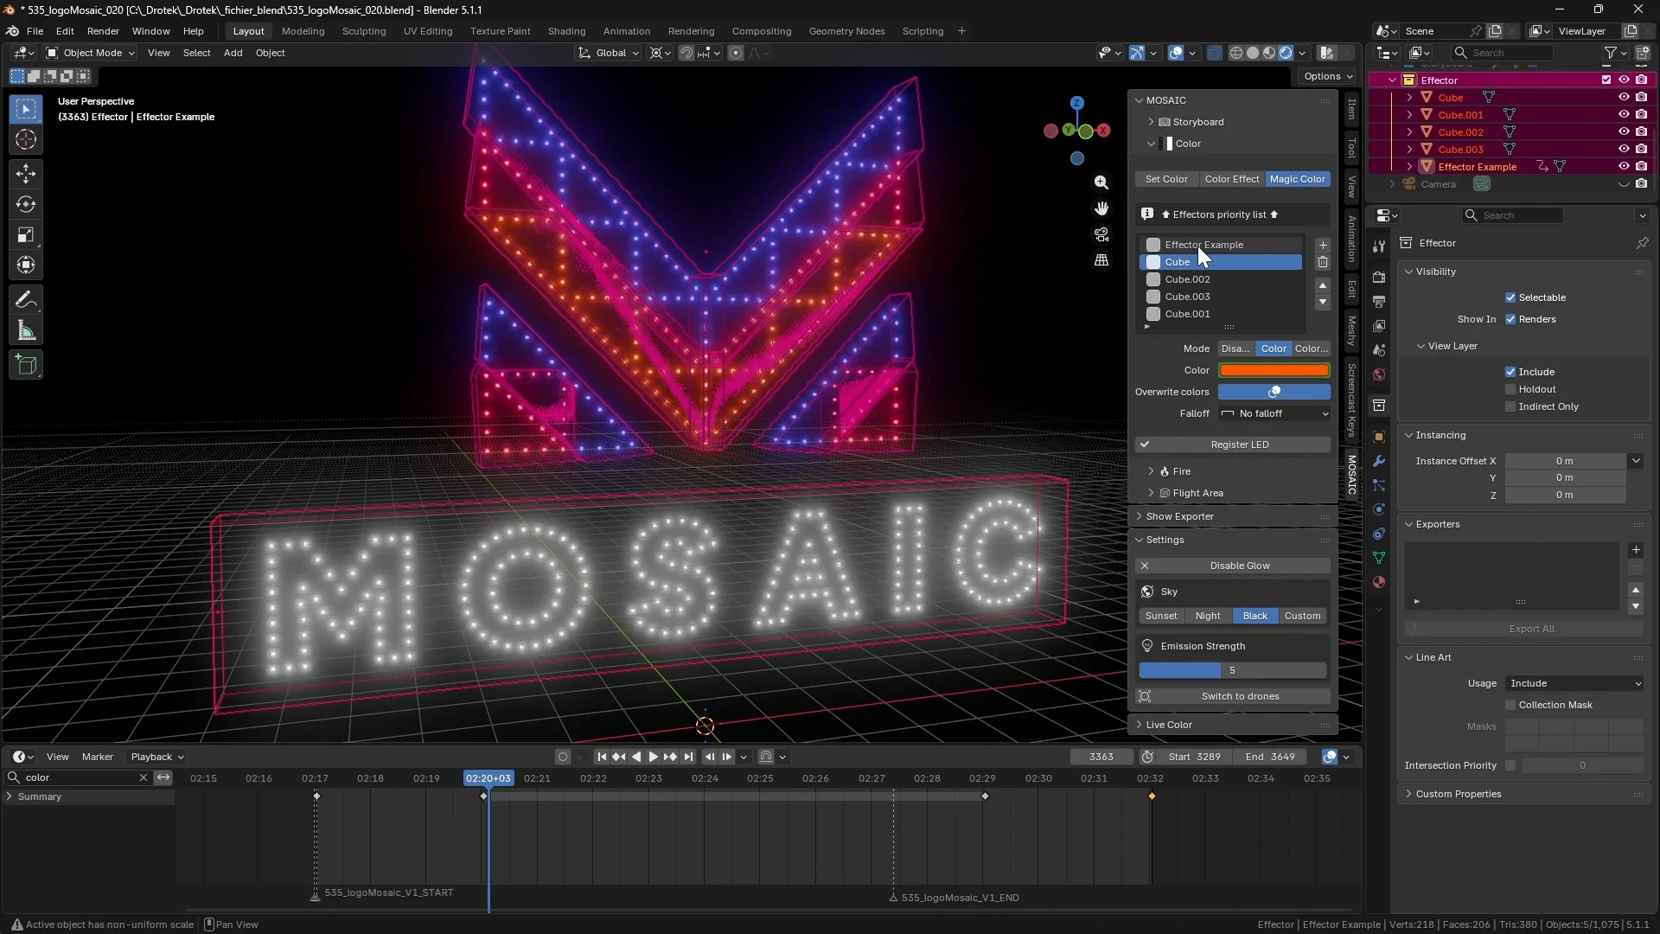Image resolution: width=1660 pixels, height=934 pixels.
Task: Open the Render menu
Action: coord(103,31)
